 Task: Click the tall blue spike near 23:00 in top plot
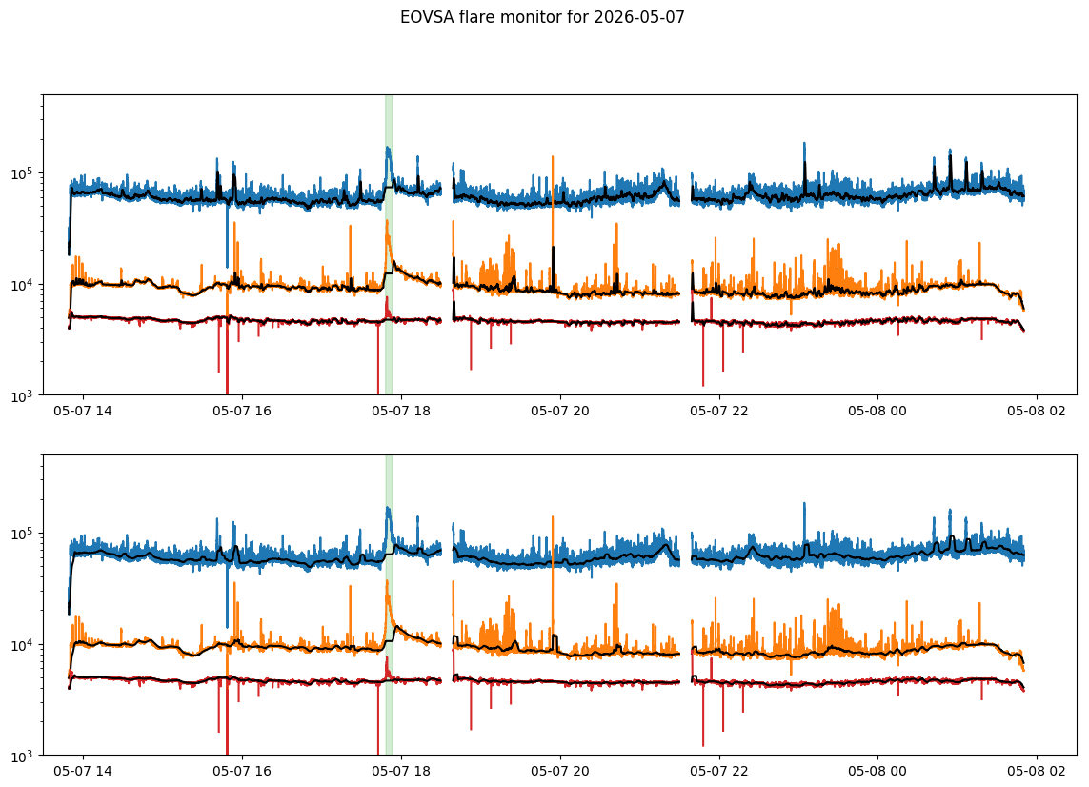[x=804, y=167]
